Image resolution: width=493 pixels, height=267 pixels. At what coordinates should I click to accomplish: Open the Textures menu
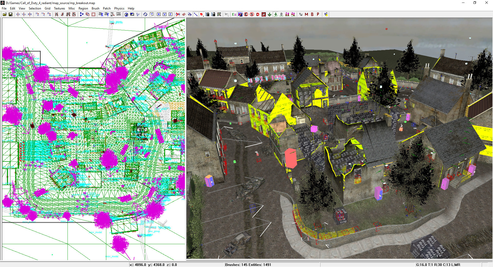pyautogui.click(x=59, y=8)
